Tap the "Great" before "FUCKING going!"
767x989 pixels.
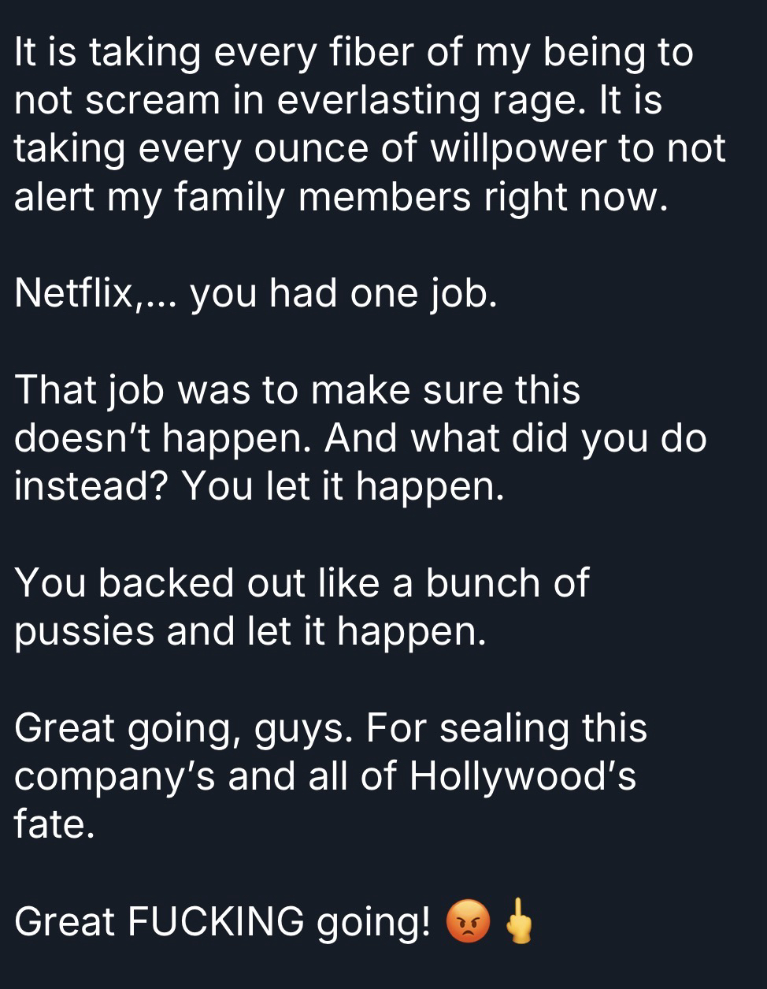pos(64,921)
